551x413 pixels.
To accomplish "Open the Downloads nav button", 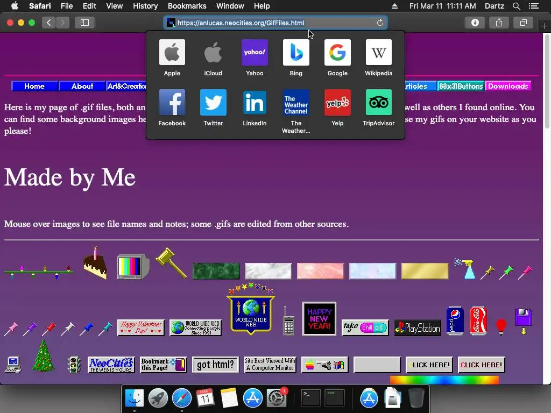I will coord(508,86).
